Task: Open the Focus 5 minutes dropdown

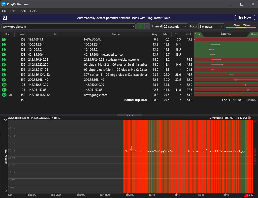Action: pyautogui.click(x=211, y=26)
